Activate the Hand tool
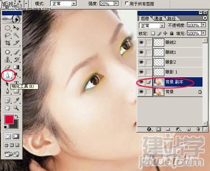This screenshot has width=210, height=171. [x=7, y=108]
